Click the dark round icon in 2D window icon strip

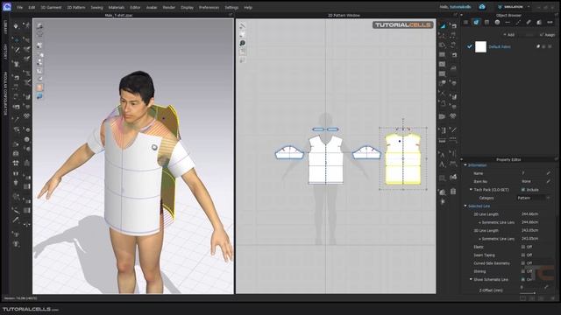tap(242, 43)
